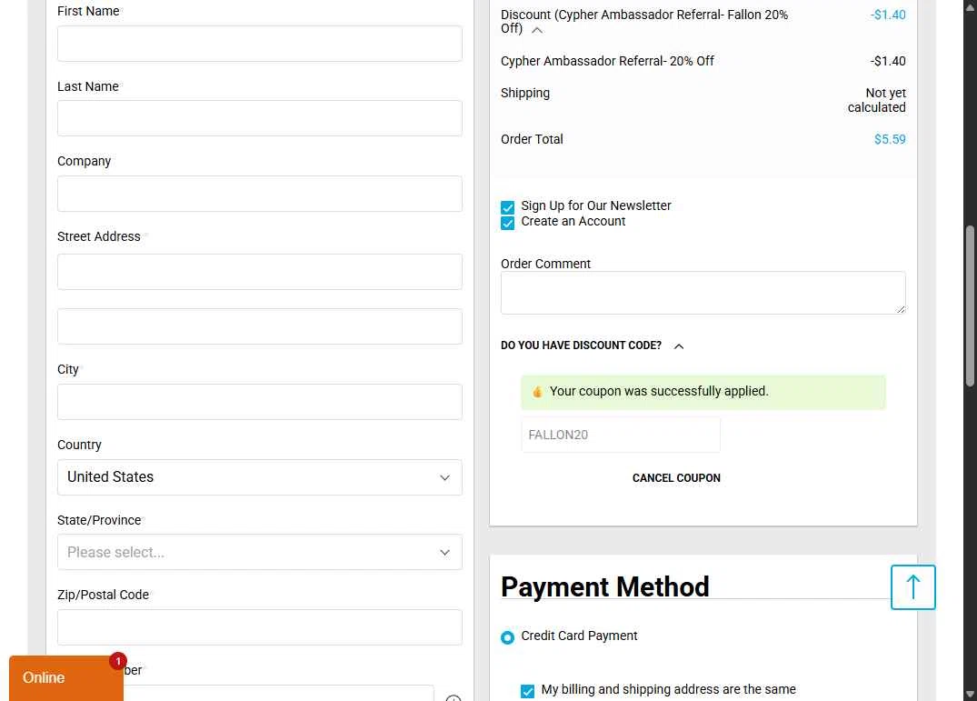Viewport: 977px width, 701px height.
Task: Click the first Street Address field
Action: 260,272
